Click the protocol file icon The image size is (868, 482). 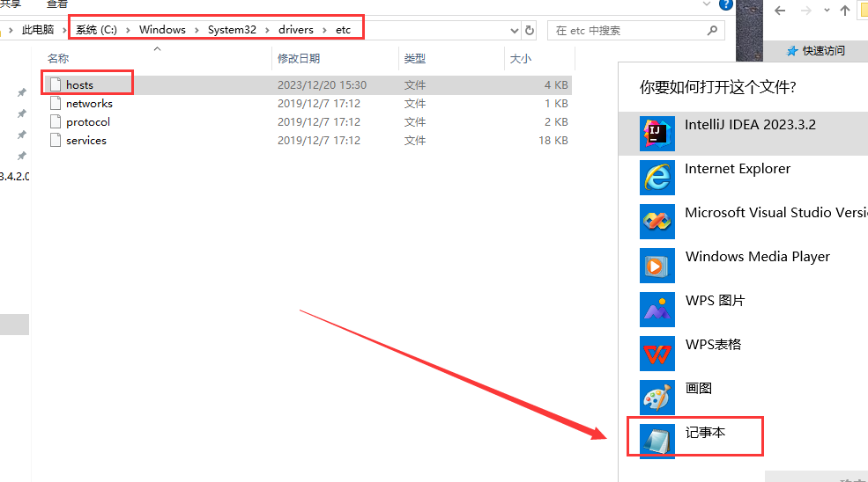pyautogui.click(x=56, y=121)
